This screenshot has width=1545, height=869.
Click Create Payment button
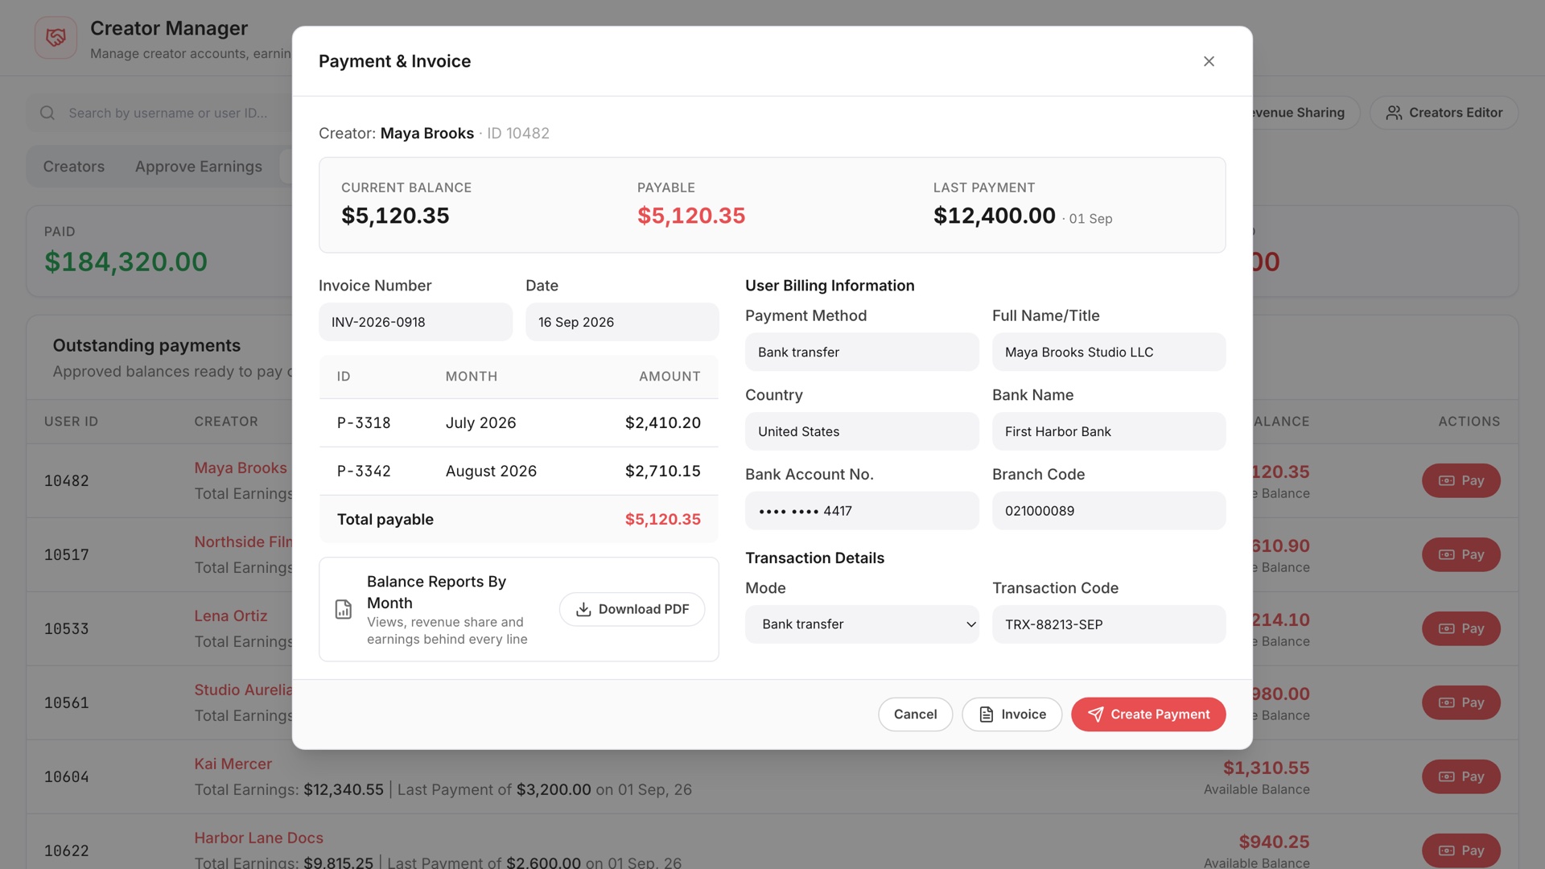1148,714
